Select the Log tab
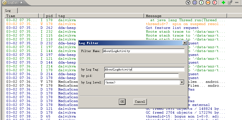The width and height of the screenshot is (242, 120). click(10, 10)
